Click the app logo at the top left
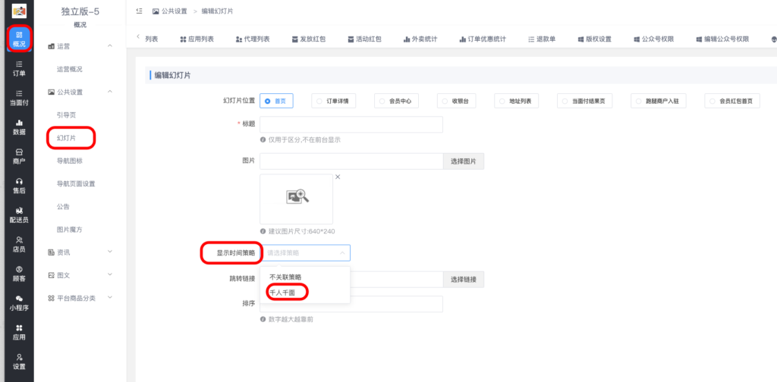This screenshot has width=777, height=382. coord(19,11)
